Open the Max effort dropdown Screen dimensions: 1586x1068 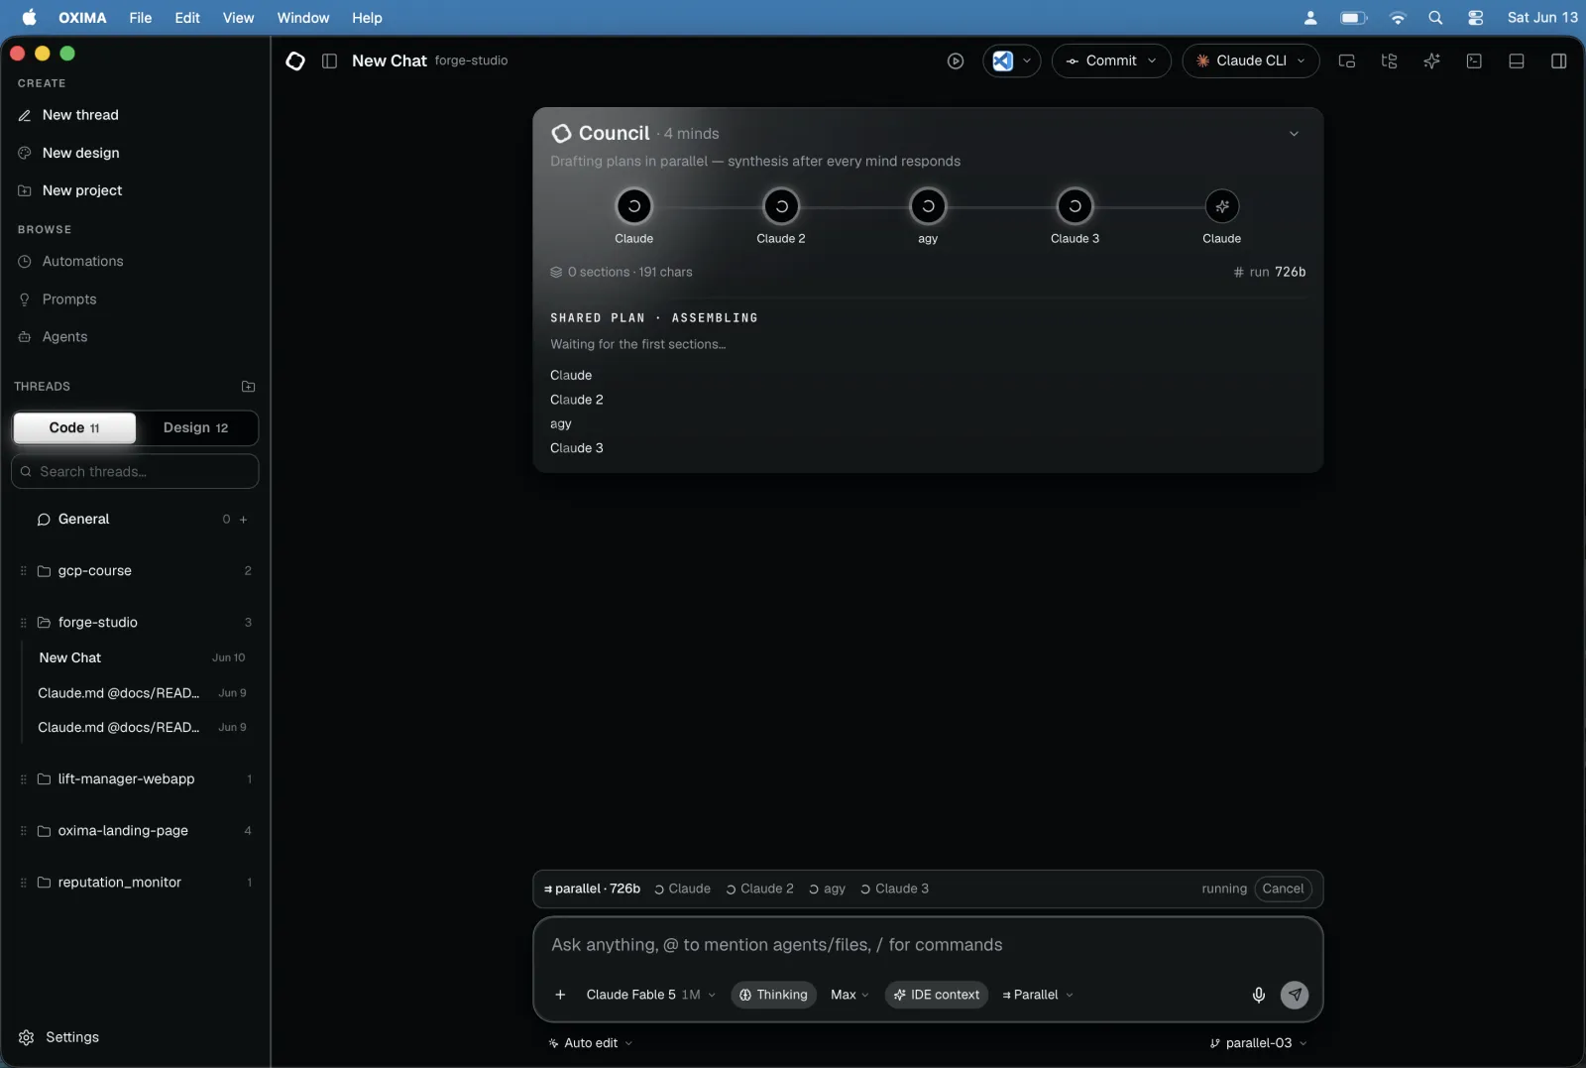(x=850, y=996)
